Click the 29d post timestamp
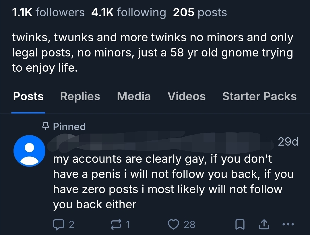Image resolution: width=310 pixels, height=235 pixels. pos(288,142)
